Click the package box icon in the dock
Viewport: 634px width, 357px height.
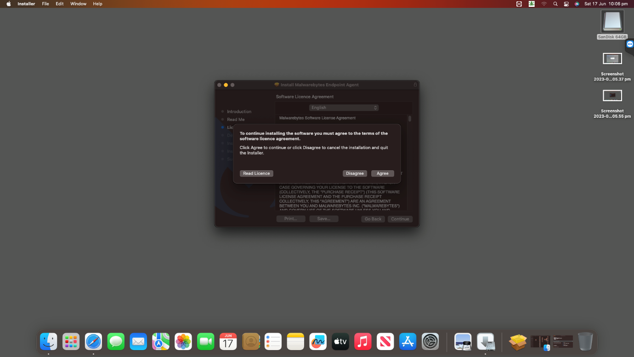tap(518, 341)
